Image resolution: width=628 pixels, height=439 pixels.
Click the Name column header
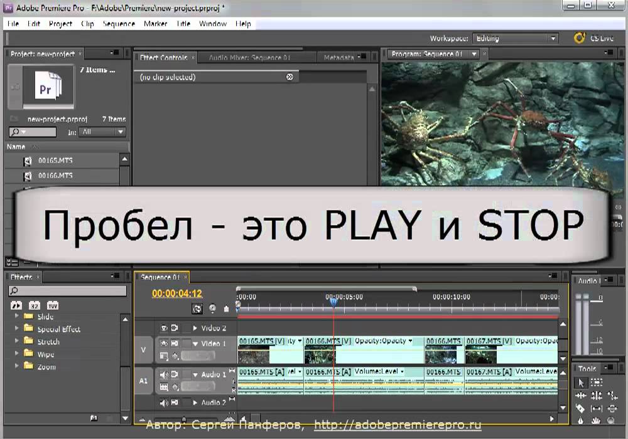(16, 147)
